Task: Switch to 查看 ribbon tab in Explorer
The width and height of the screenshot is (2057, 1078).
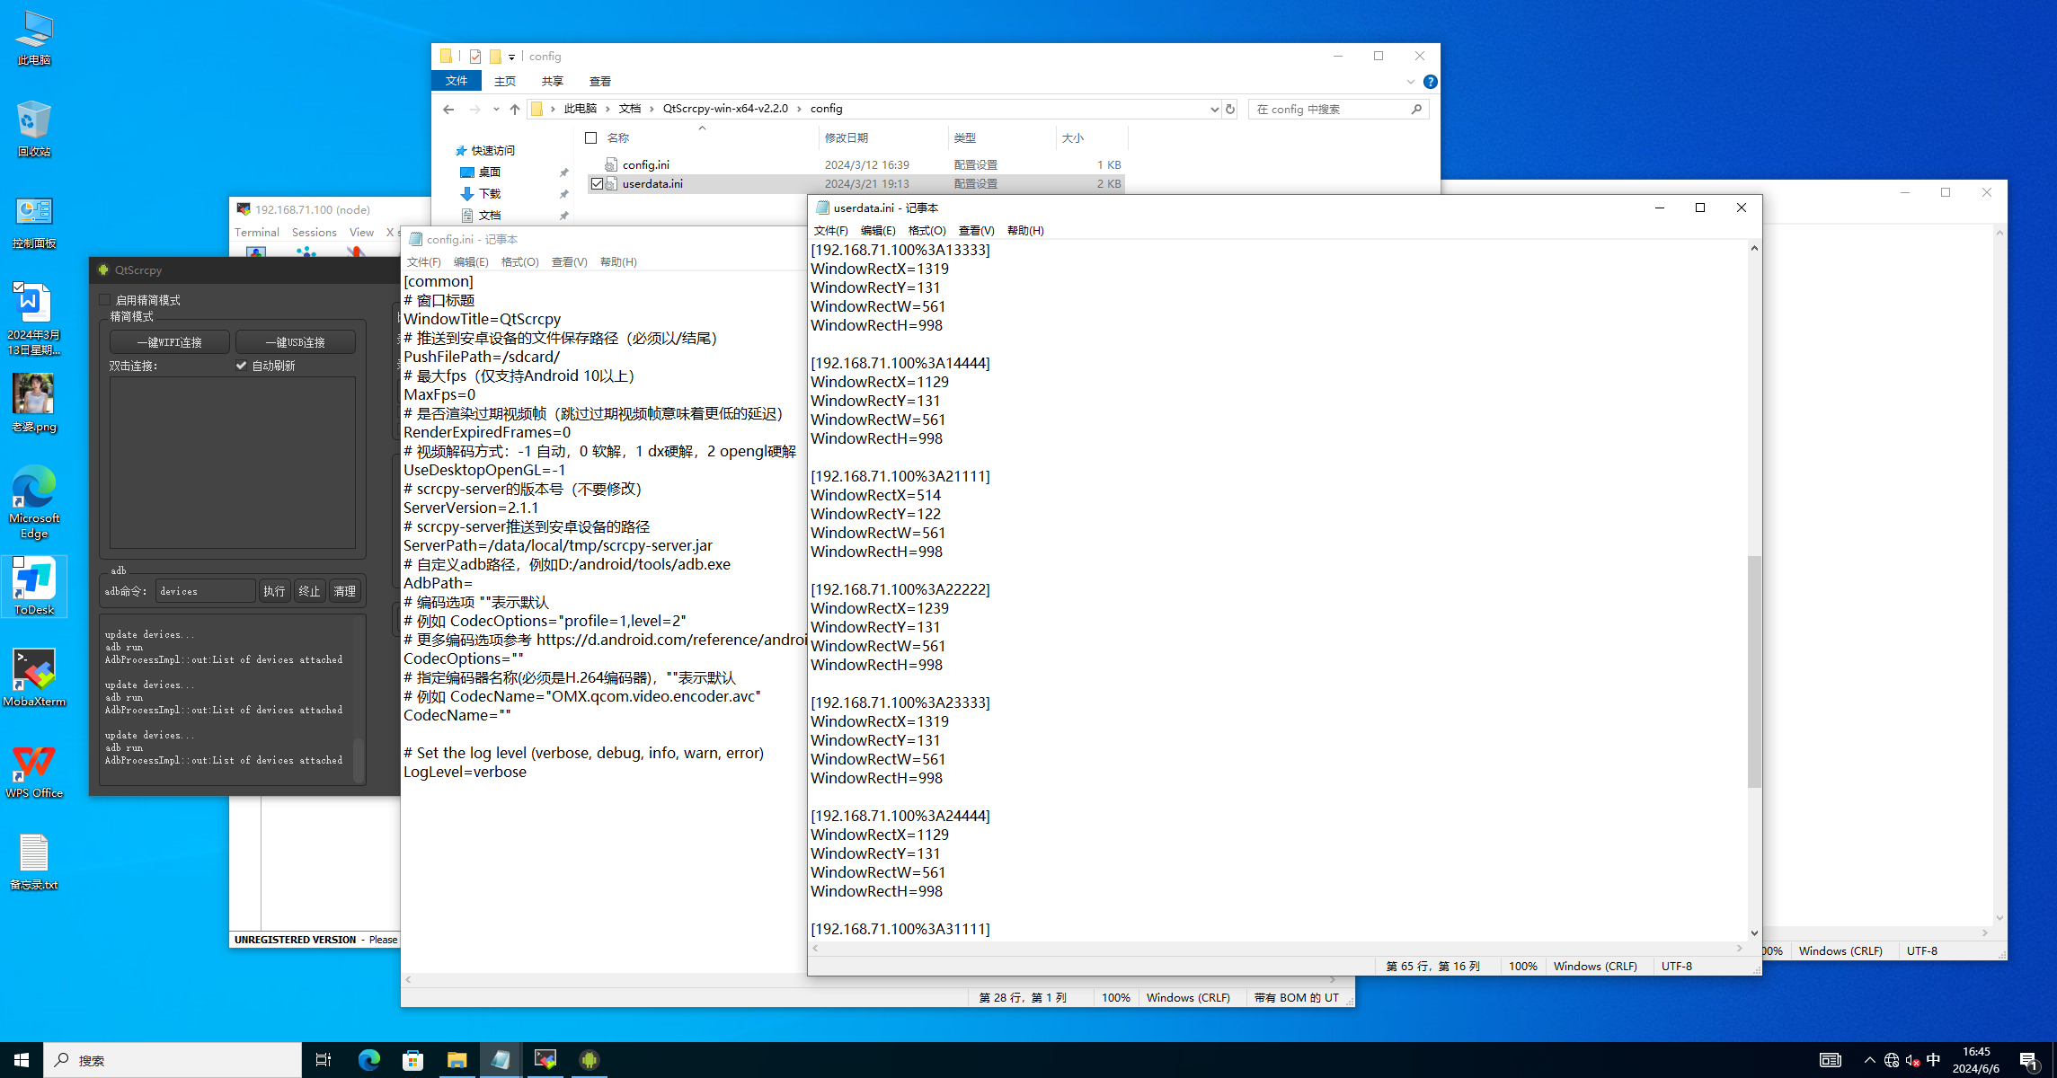Action: pos(599,81)
